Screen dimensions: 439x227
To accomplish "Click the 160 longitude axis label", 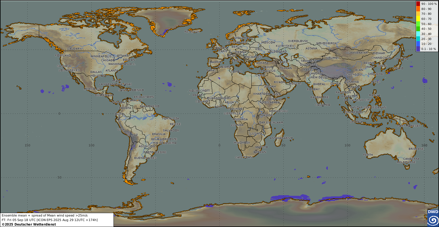I will pos(424,145).
